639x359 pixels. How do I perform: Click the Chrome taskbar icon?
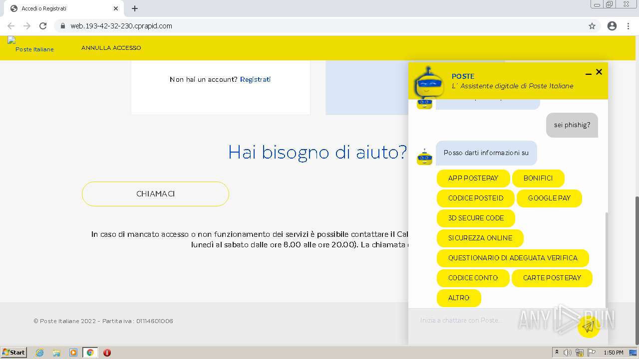(90, 353)
